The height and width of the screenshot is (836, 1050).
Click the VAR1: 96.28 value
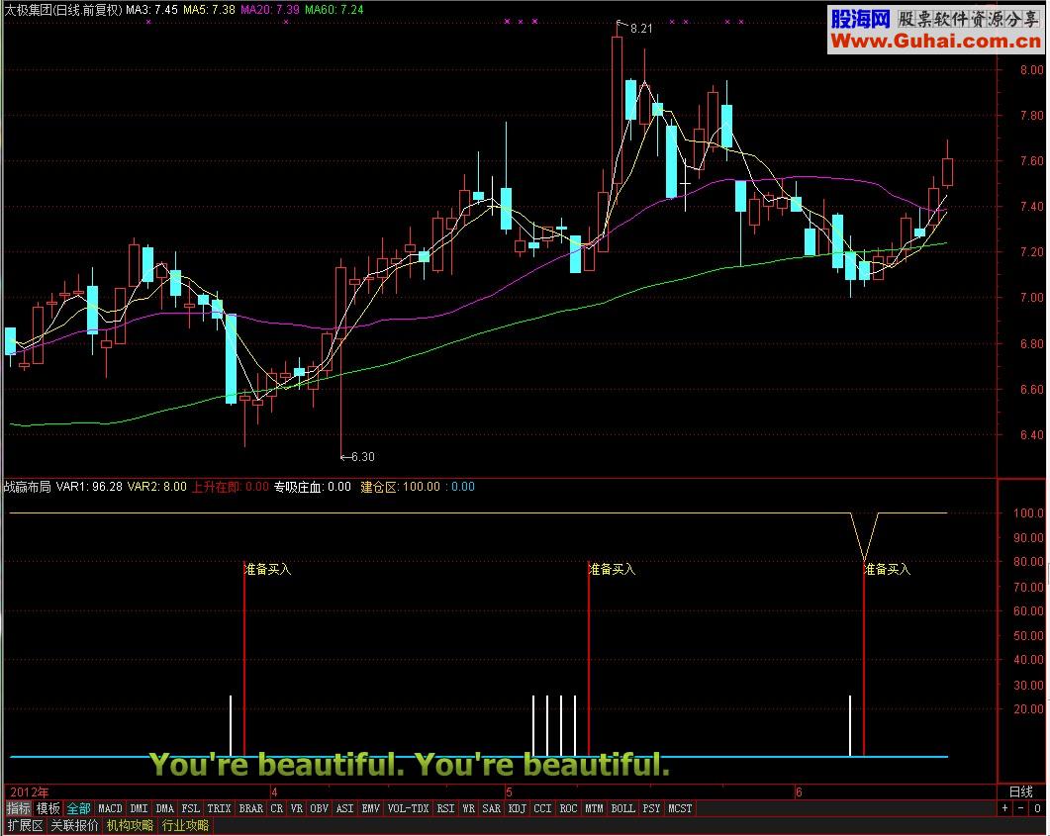coord(89,487)
